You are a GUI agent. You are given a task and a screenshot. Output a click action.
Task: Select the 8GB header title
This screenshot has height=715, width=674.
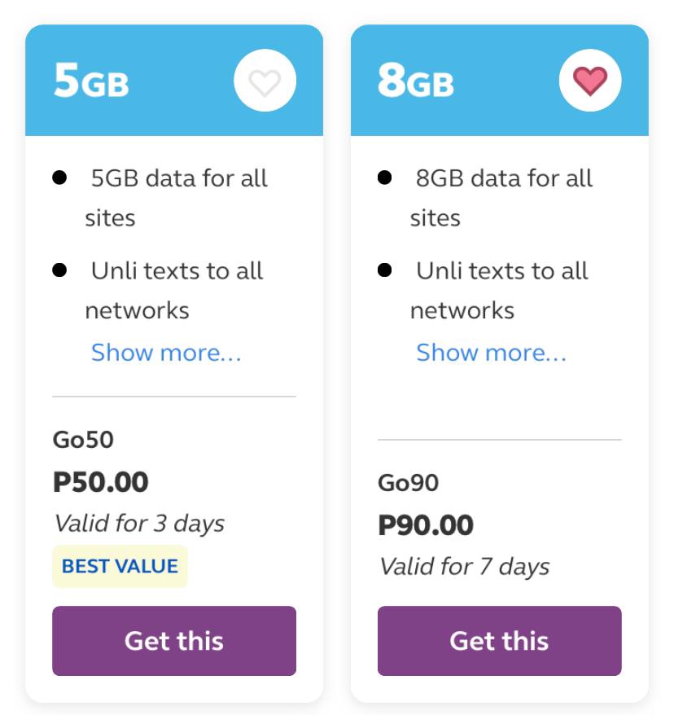(x=416, y=81)
